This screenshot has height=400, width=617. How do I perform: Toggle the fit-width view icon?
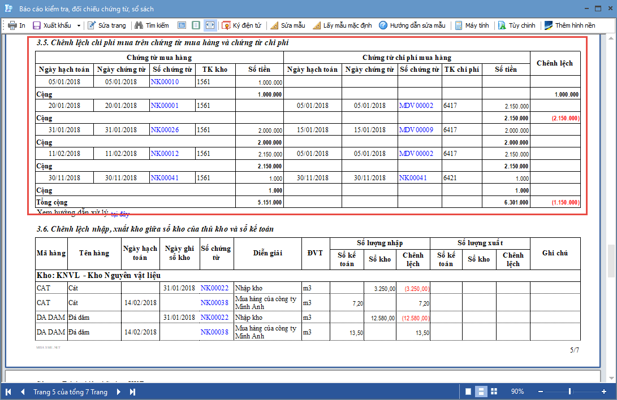pyautogui.click(x=210, y=25)
